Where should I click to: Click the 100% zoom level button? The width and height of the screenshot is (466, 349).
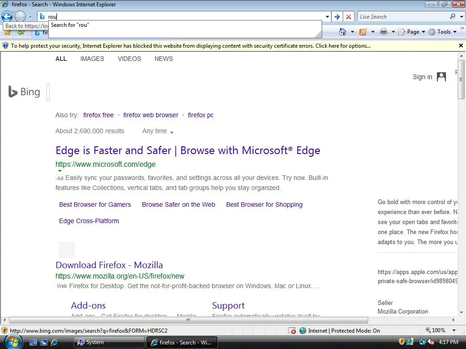(x=436, y=330)
